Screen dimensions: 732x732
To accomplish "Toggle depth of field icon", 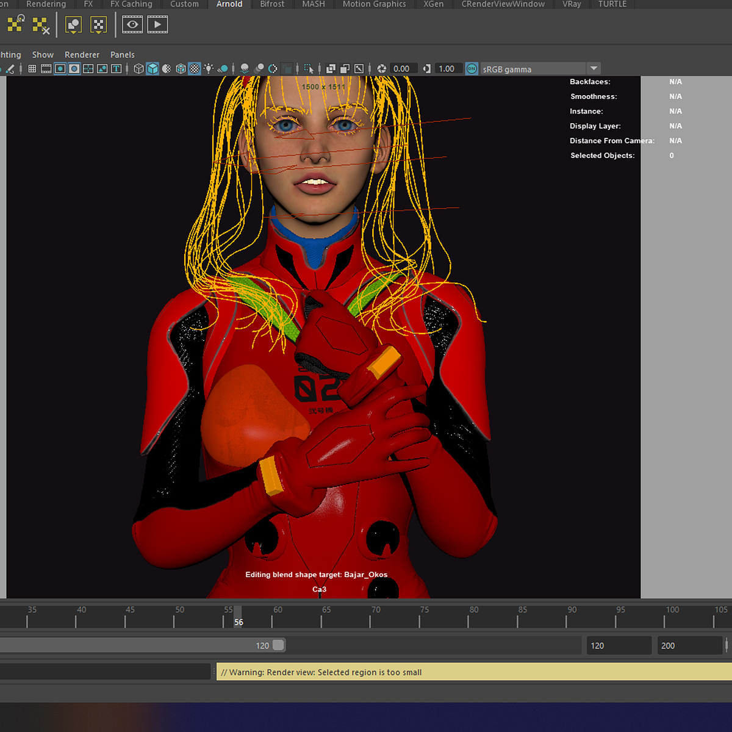I will tap(287, 69).
